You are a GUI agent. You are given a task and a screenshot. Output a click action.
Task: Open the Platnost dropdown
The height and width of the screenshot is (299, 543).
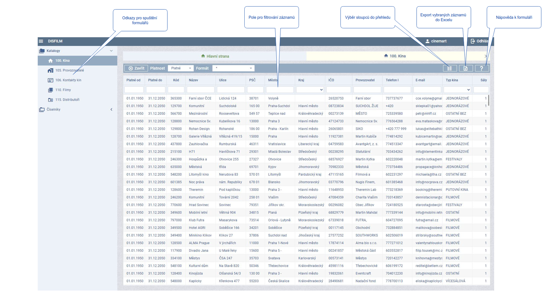point(181,68)
